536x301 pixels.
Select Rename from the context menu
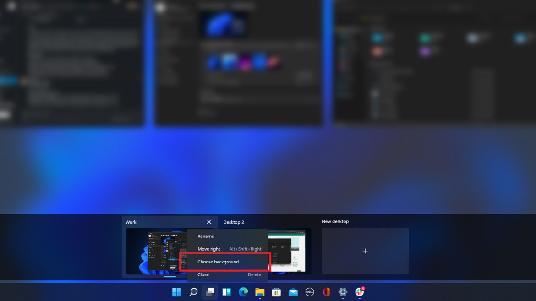[x=206, y=236]
